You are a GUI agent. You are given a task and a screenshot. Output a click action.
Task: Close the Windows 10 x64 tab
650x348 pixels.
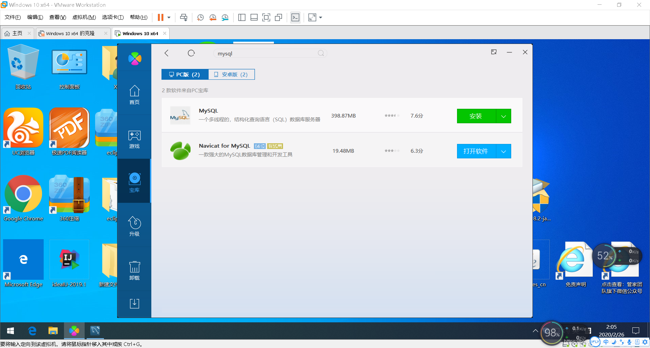(x=165, y=33)
